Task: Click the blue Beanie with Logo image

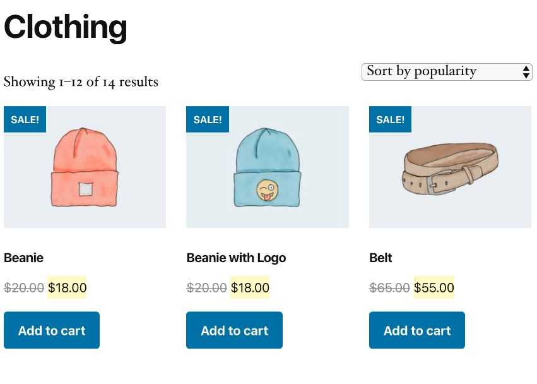Action: coord(268,167)
